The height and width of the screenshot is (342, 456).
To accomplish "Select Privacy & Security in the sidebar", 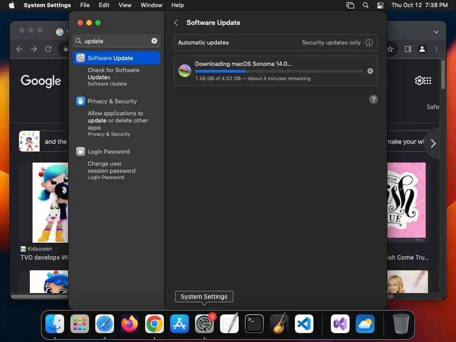I will [x=116, y=101].
